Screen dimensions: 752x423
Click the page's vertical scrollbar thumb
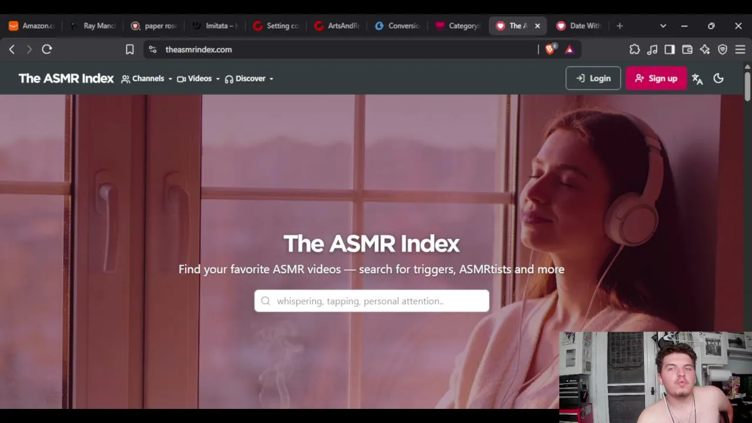(x=747, y=86)
